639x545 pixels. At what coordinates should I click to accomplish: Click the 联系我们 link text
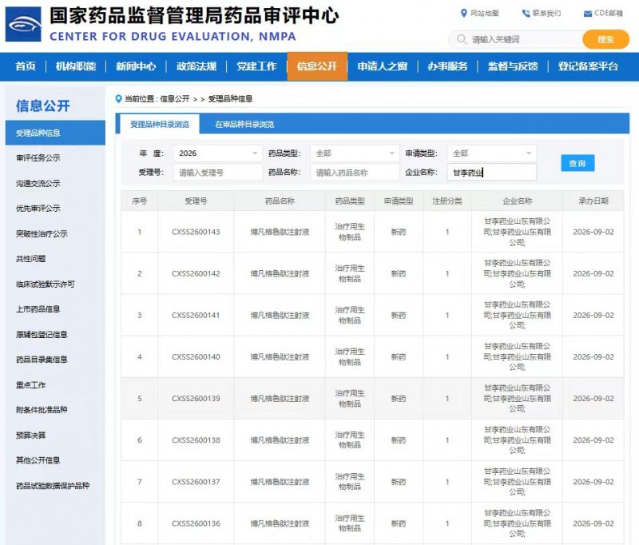(547, 13)
